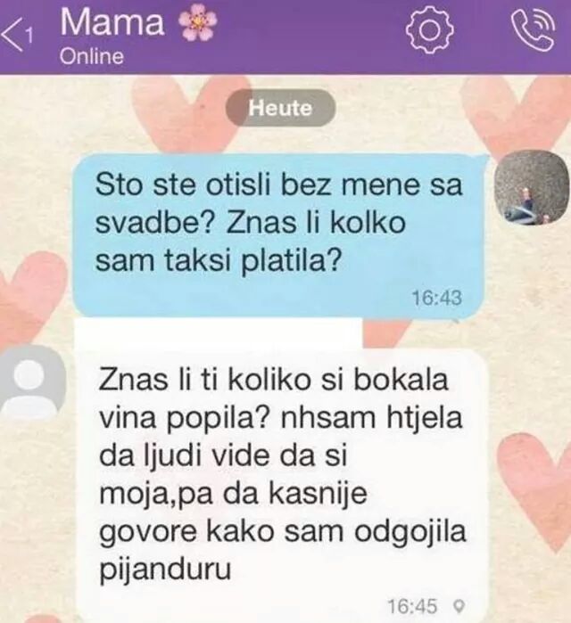This screenshot has height=623, width=571.
Task: Start a Viber call with Mama
Action: [534, 30]
